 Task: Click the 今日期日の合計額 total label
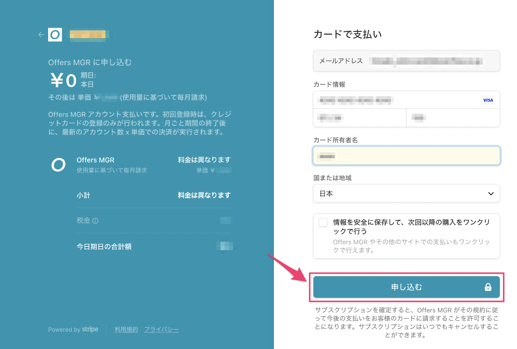point(104,247)
